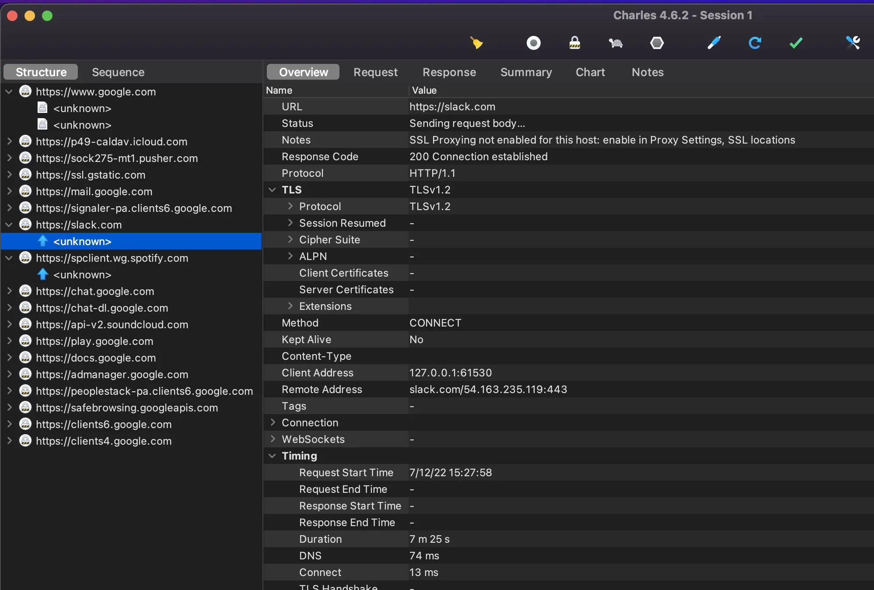Screen dimensions: 874x590
Task: Collapse the Timing section
Action: pyautogui.click(x=272, y=456)
